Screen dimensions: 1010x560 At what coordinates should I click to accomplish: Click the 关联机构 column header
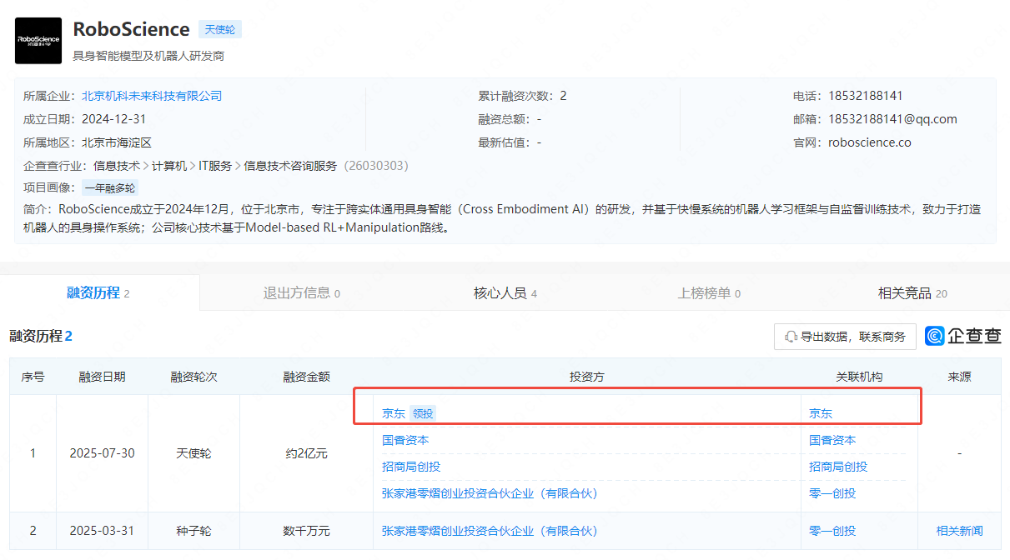[859, 377]
